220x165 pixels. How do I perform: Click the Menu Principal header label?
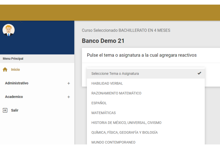click(13, 59)
